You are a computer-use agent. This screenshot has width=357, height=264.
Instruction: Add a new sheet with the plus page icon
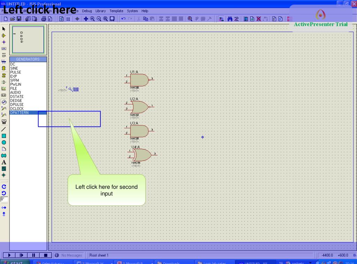[252, 19]
